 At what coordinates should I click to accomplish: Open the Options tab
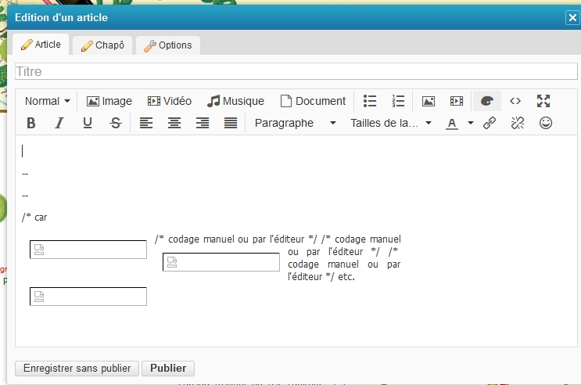coord(168,45)
